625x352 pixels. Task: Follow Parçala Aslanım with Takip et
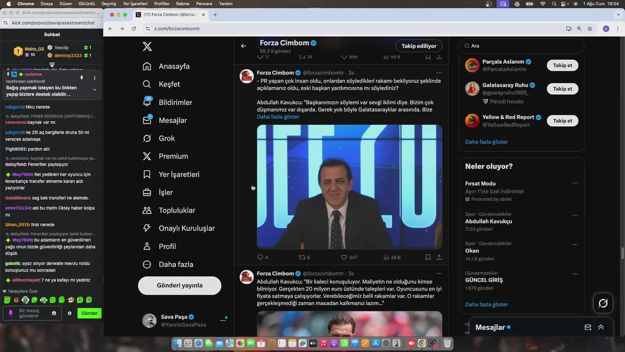pos(562,66)
